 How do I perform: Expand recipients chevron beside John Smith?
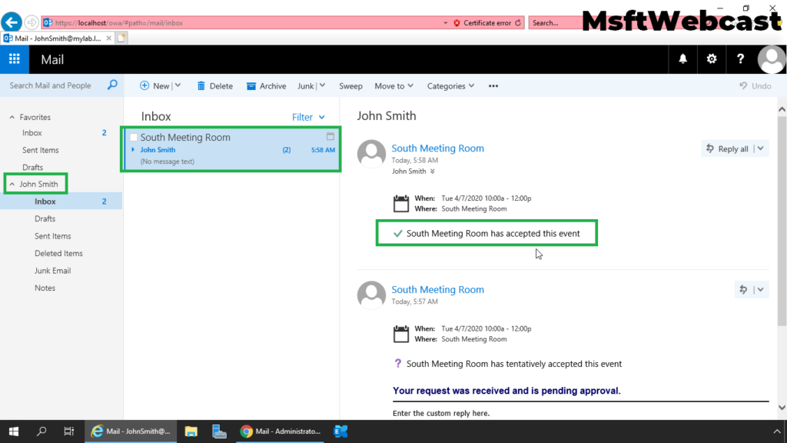432,172
